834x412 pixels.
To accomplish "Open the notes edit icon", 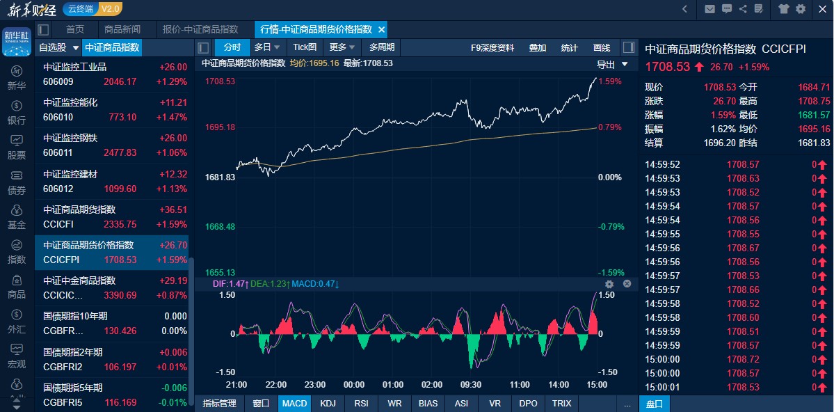I will pos(759,8).
